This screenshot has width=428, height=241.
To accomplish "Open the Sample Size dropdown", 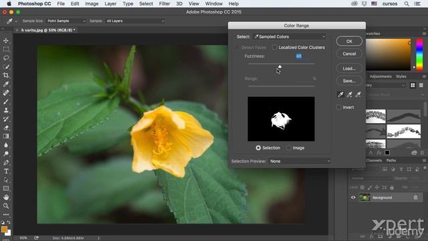I will point(66,21).
